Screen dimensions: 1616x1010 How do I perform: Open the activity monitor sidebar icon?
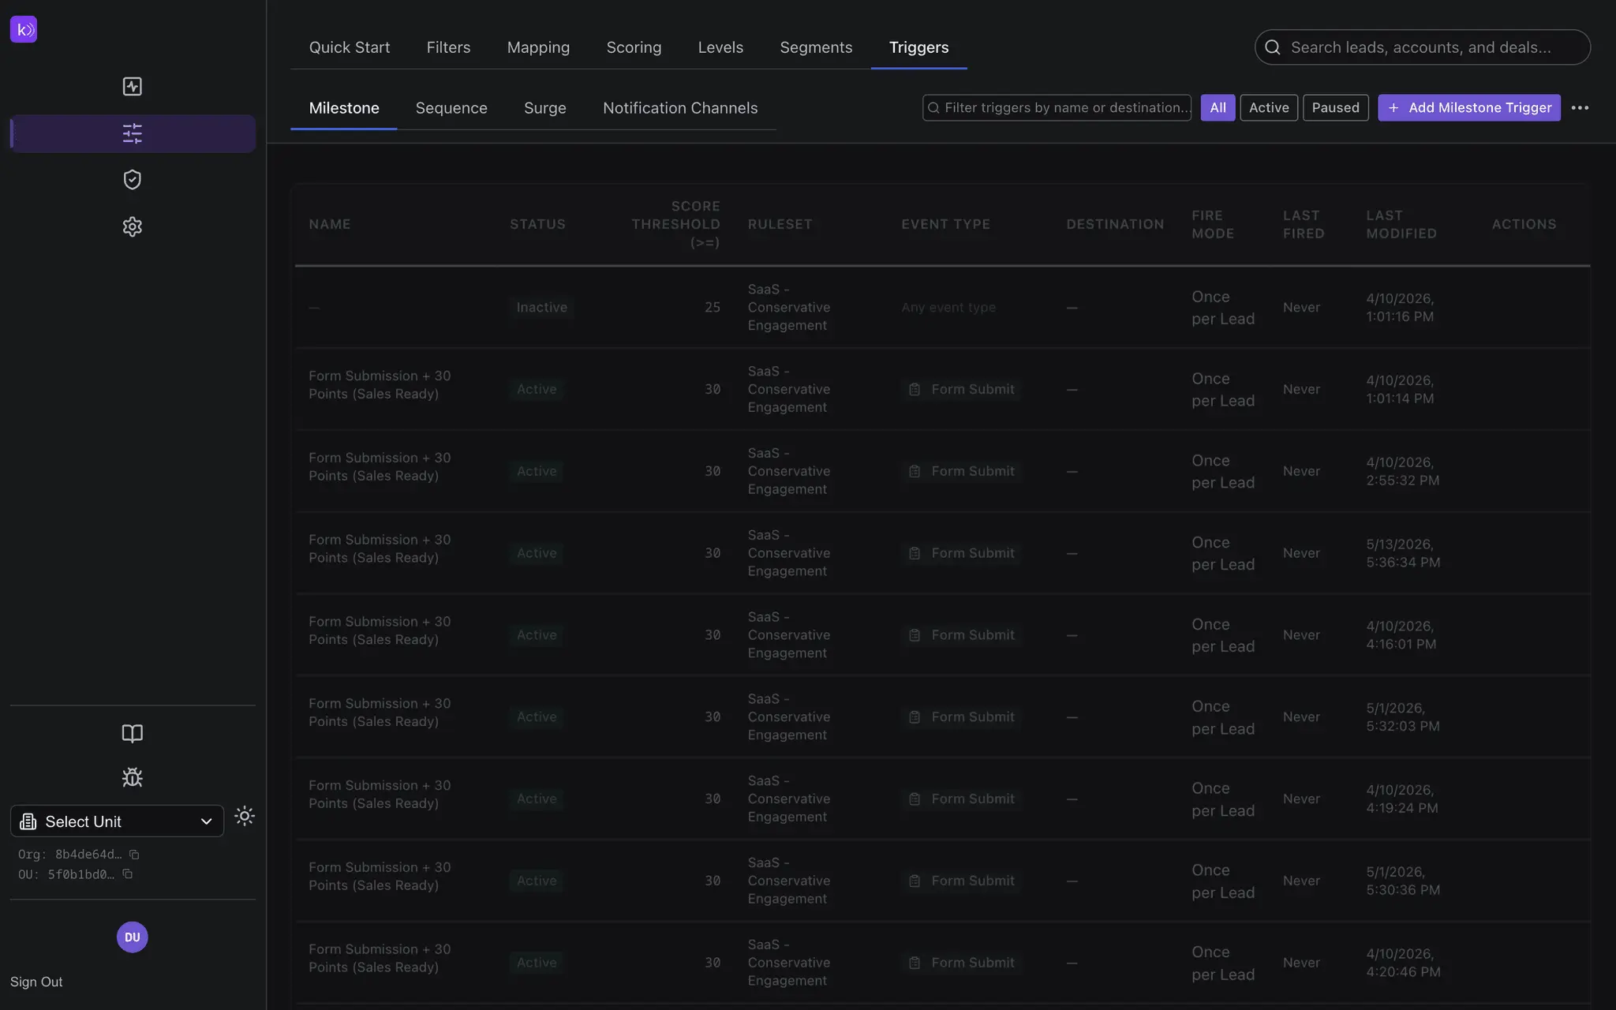133,86
